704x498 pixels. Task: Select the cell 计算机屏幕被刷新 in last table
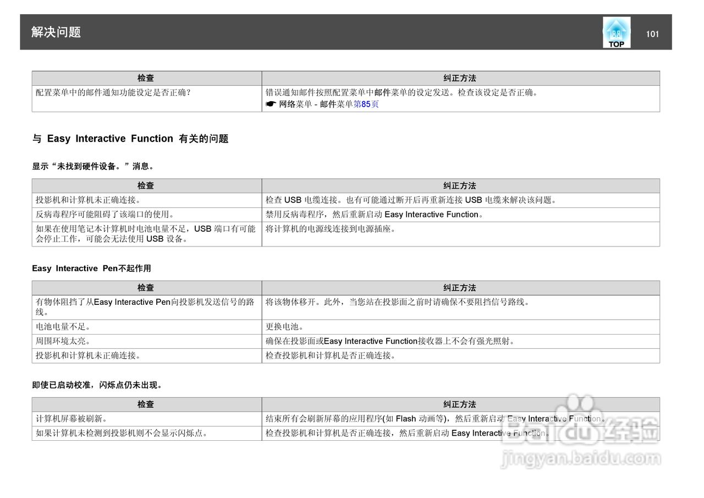[x=71, y=419]
